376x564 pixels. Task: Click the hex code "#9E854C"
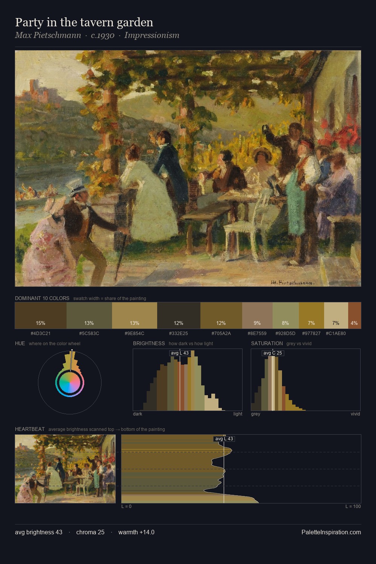135,334
